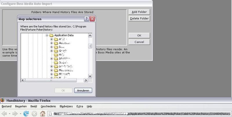Expand the Identities folder node
This screenshot has height=117, width=232.
tap(52, 59)
